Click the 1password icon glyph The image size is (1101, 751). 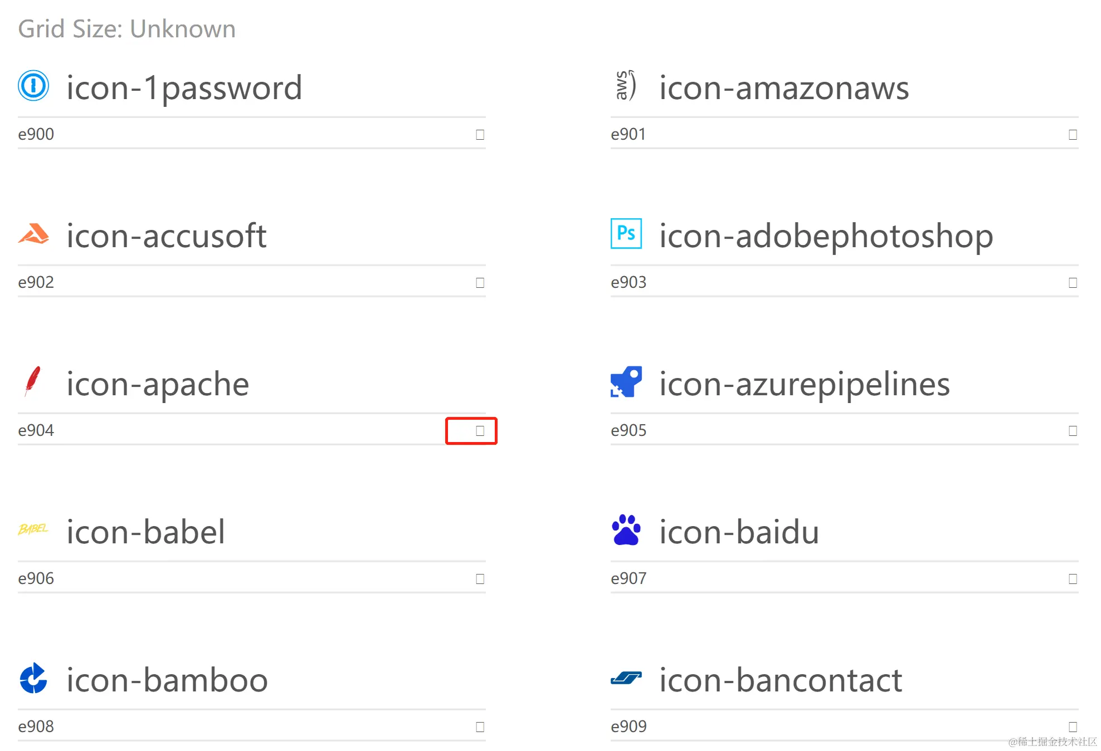[33, 86]
